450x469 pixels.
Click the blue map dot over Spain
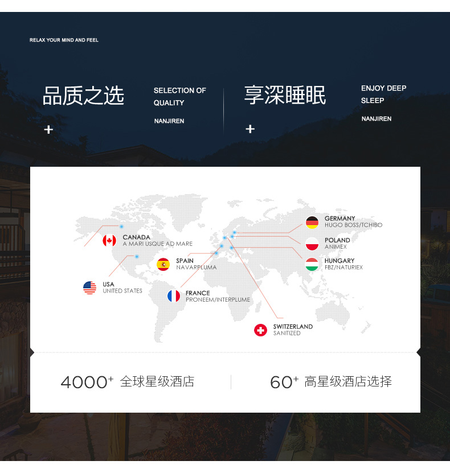pos(216,253)
